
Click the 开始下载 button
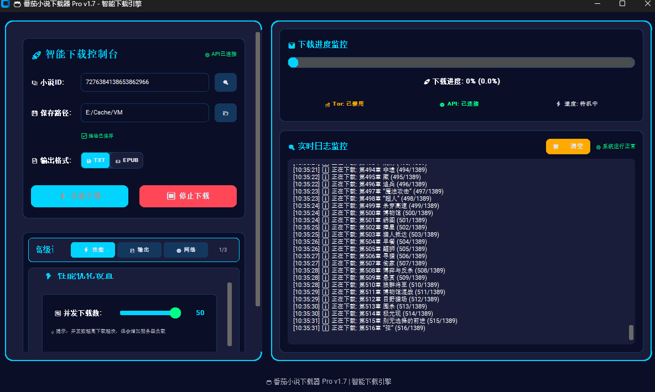[x=80, y=196]
